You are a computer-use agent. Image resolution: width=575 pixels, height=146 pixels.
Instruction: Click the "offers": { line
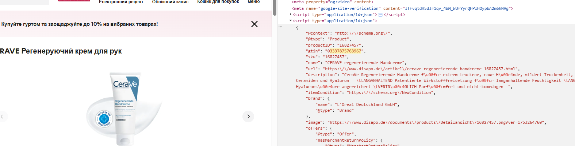(x=319, y=128)
